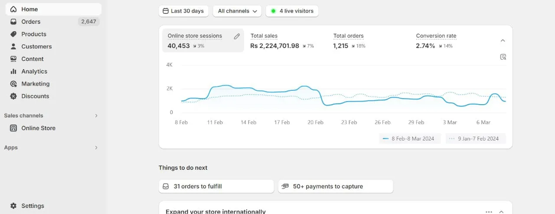Screen dimensions: 555x214
Task: Click the Products tag icon
Action: pyautogui.click(x=13, y=34)
